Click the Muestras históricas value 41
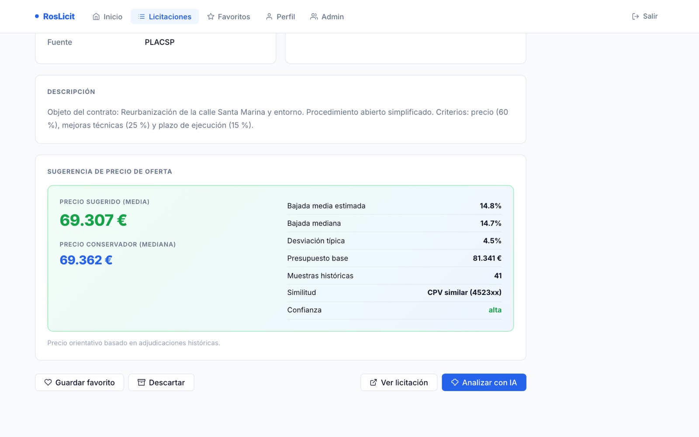Image resolution: width=699 pixels, height=437 pixels. tap(498, 276)
